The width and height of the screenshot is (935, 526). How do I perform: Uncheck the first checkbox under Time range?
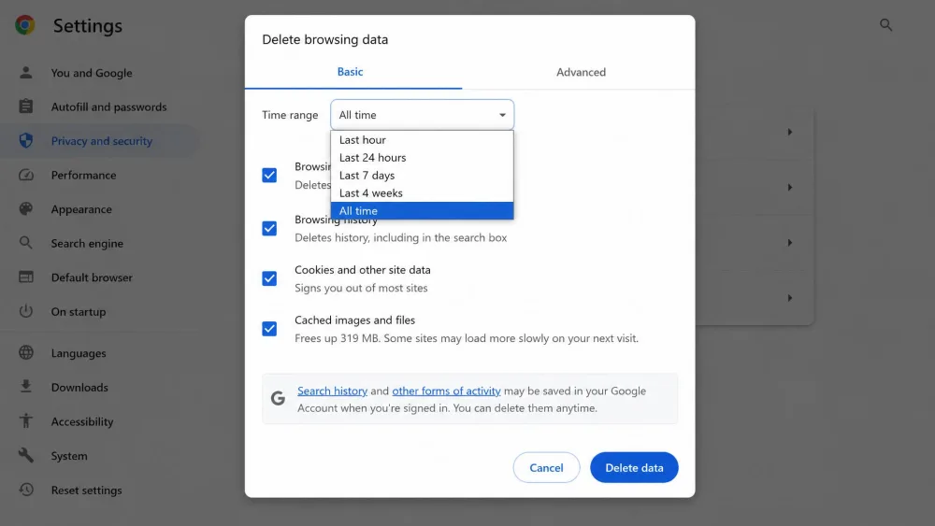click(269, 175)
